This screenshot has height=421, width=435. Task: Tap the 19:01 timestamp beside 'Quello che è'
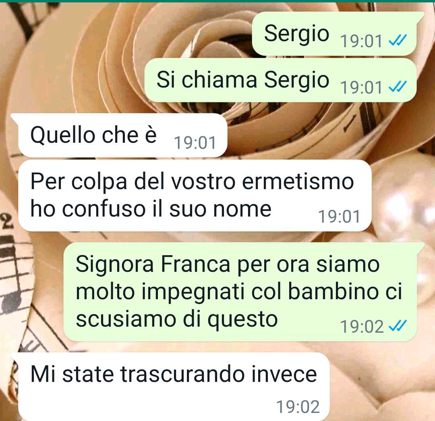(195, 143)
